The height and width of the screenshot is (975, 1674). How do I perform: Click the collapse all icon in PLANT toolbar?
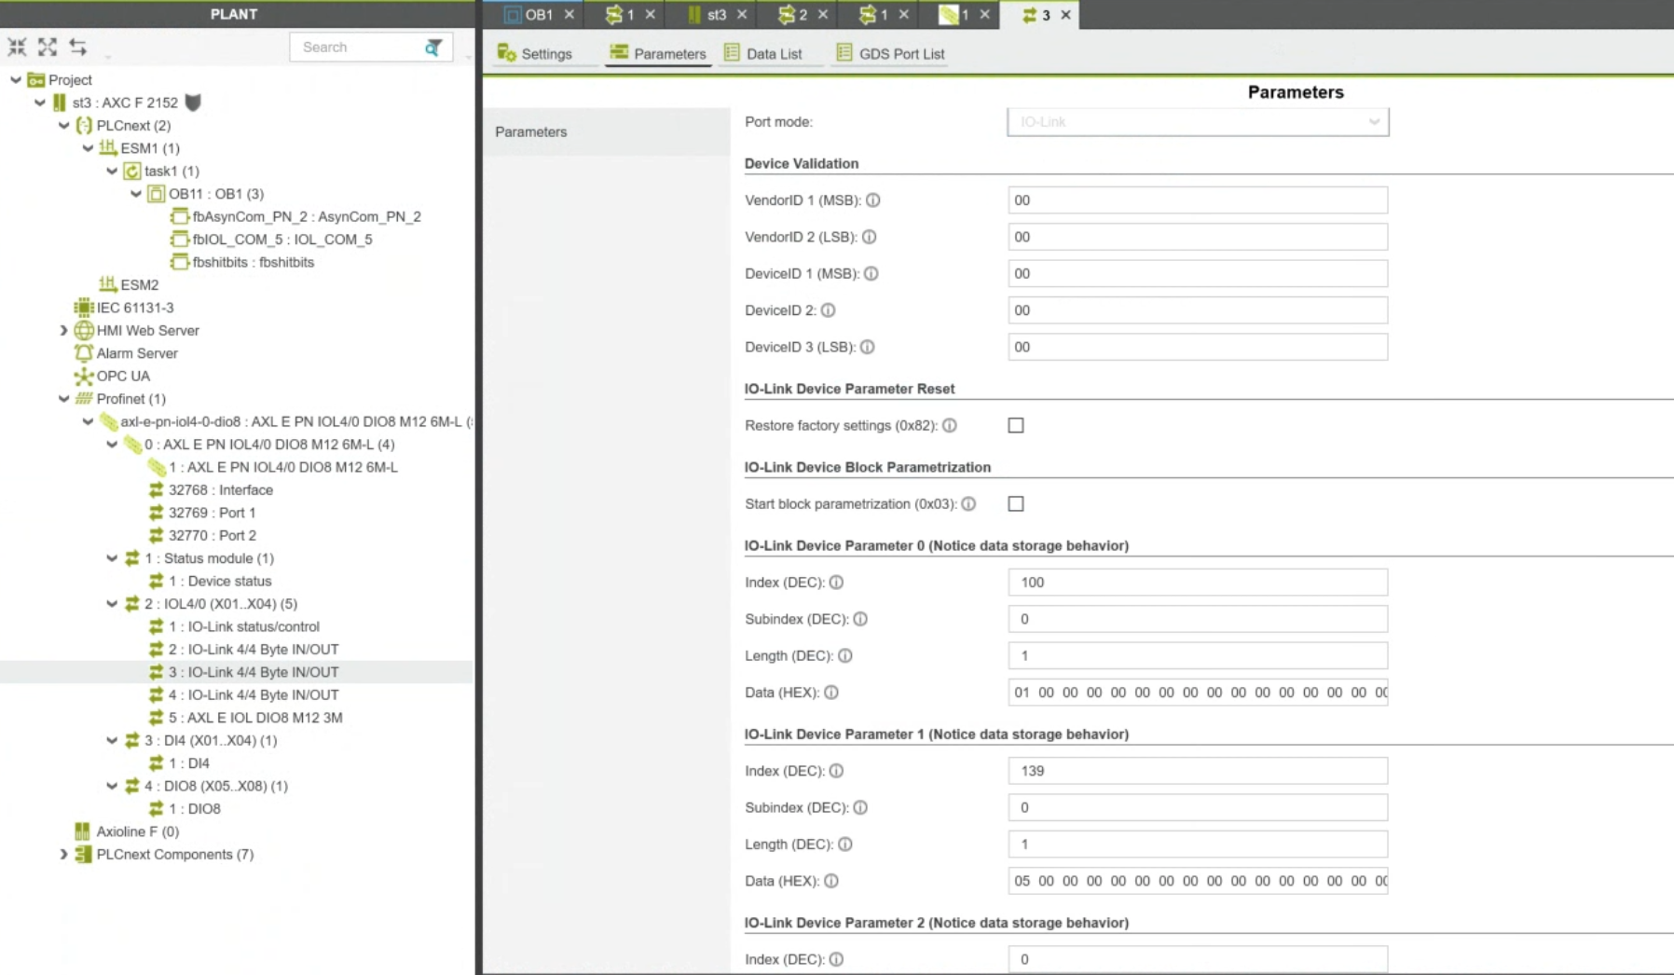click(x=17, y=47)
